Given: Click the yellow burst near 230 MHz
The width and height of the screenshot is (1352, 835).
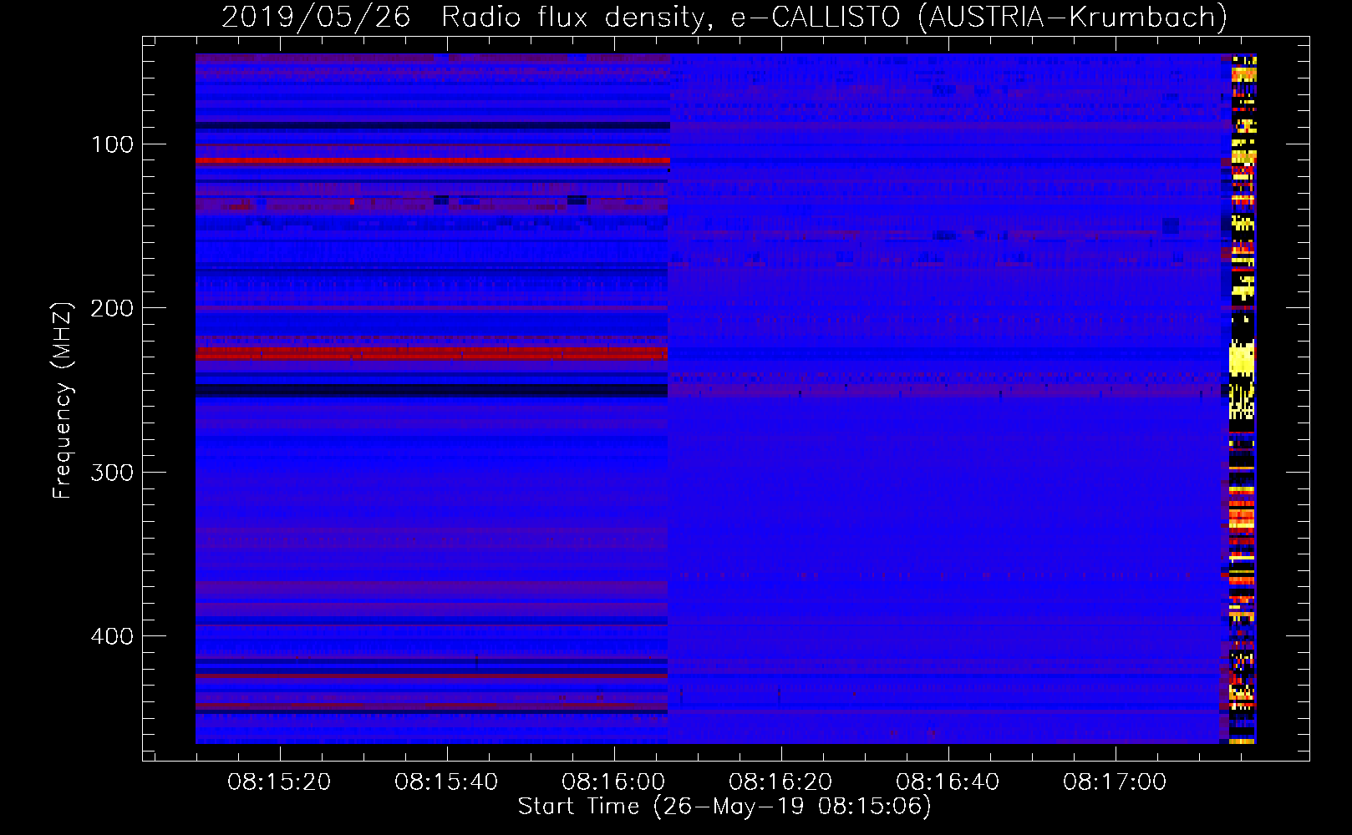Looking at the screenshot, I should pos(1242,358).
